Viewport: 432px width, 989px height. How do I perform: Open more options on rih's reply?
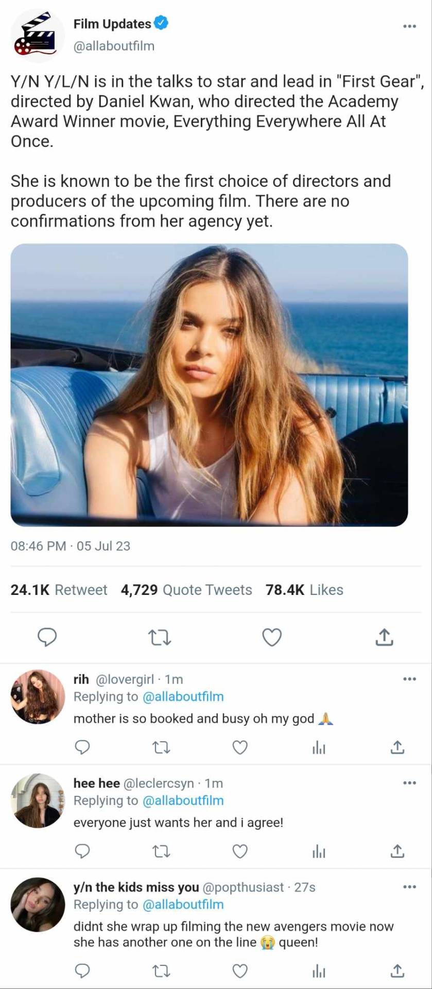pyautogui.click(x=409, y=679)
